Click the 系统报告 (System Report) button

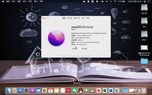pos(75,49)
